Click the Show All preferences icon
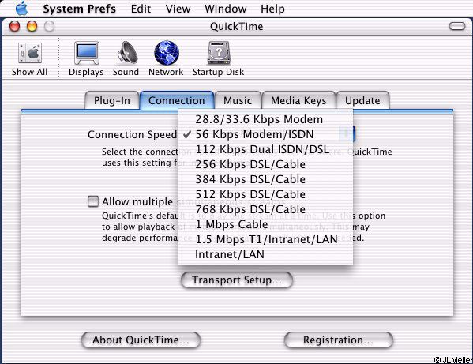473x364 pixels. click(x=29, y=53)
